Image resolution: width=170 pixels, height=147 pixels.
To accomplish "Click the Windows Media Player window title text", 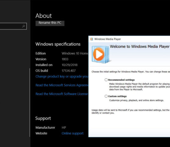I will [108, 39].
